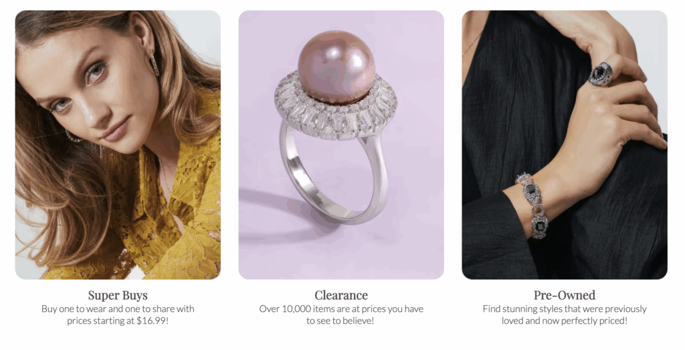Click the silver band of the pearl ring
This screenshot has height=350, width=685.
333,178
